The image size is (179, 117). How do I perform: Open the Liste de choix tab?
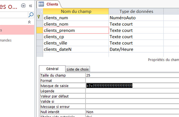(x=78, y=69)
